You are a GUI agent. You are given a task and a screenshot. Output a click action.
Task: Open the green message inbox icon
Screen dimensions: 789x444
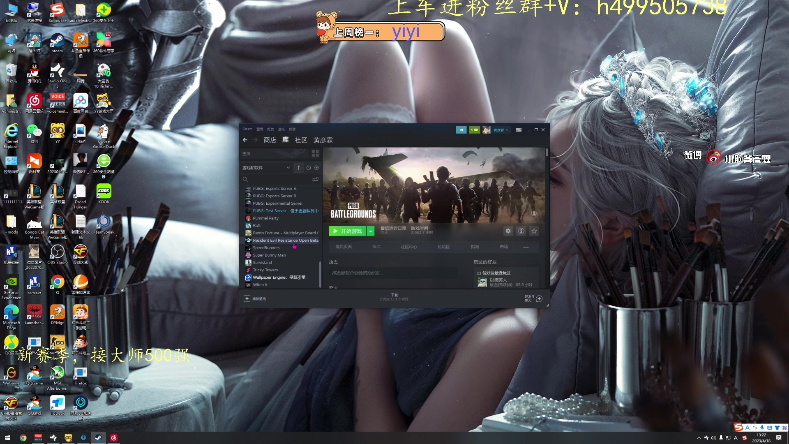coord(474,130)
